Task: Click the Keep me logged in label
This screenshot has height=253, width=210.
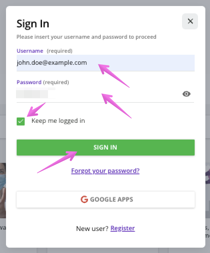Action: (58, 121)
